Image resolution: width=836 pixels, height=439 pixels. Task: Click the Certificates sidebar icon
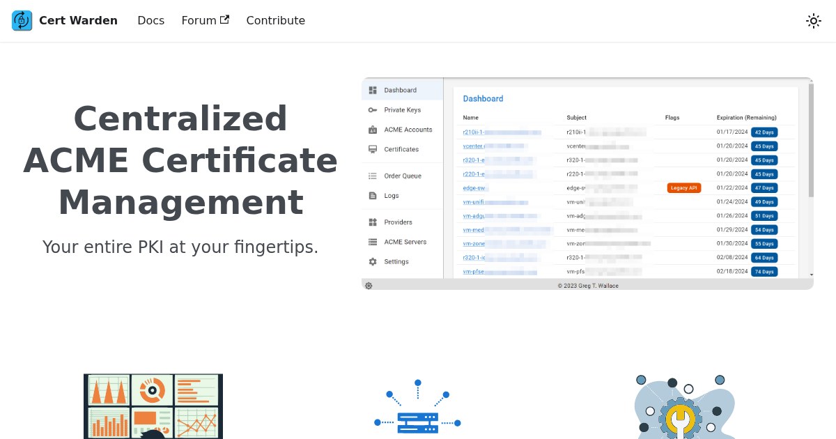373,149
